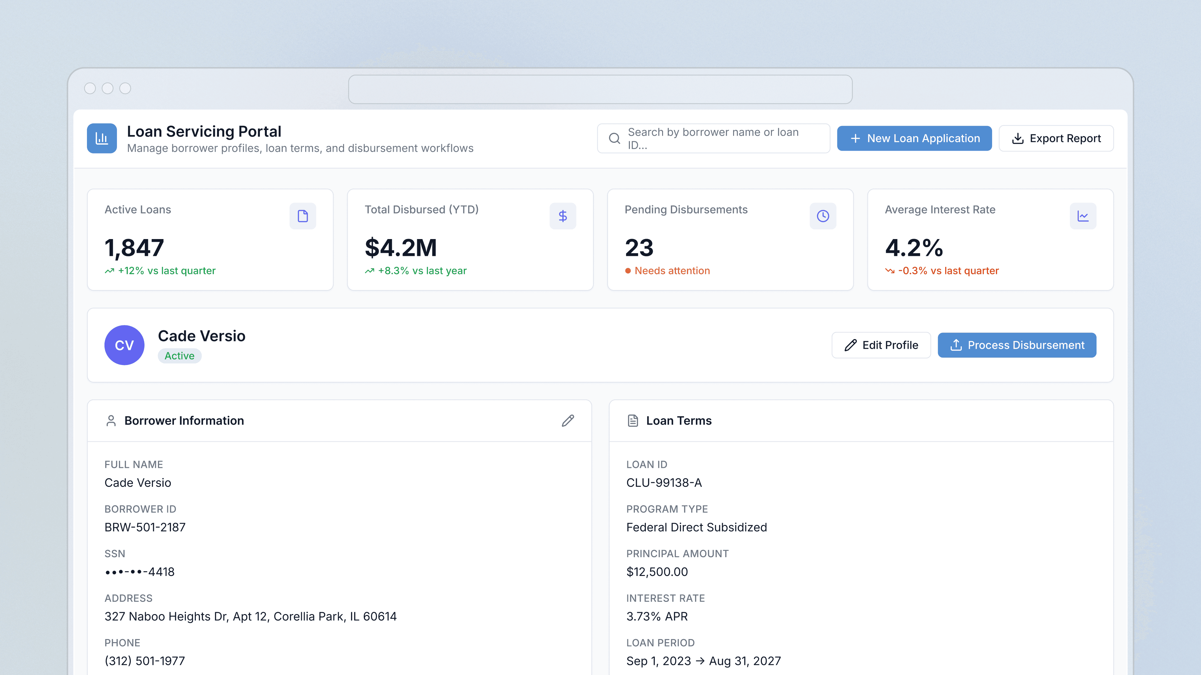This screenshot has height=675, width=1201.
Task: Focus the borrower name or loan ID search field
Action: point(714,138)
